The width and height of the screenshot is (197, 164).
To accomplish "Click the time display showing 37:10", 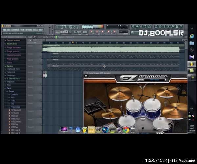I will [68, 27].
